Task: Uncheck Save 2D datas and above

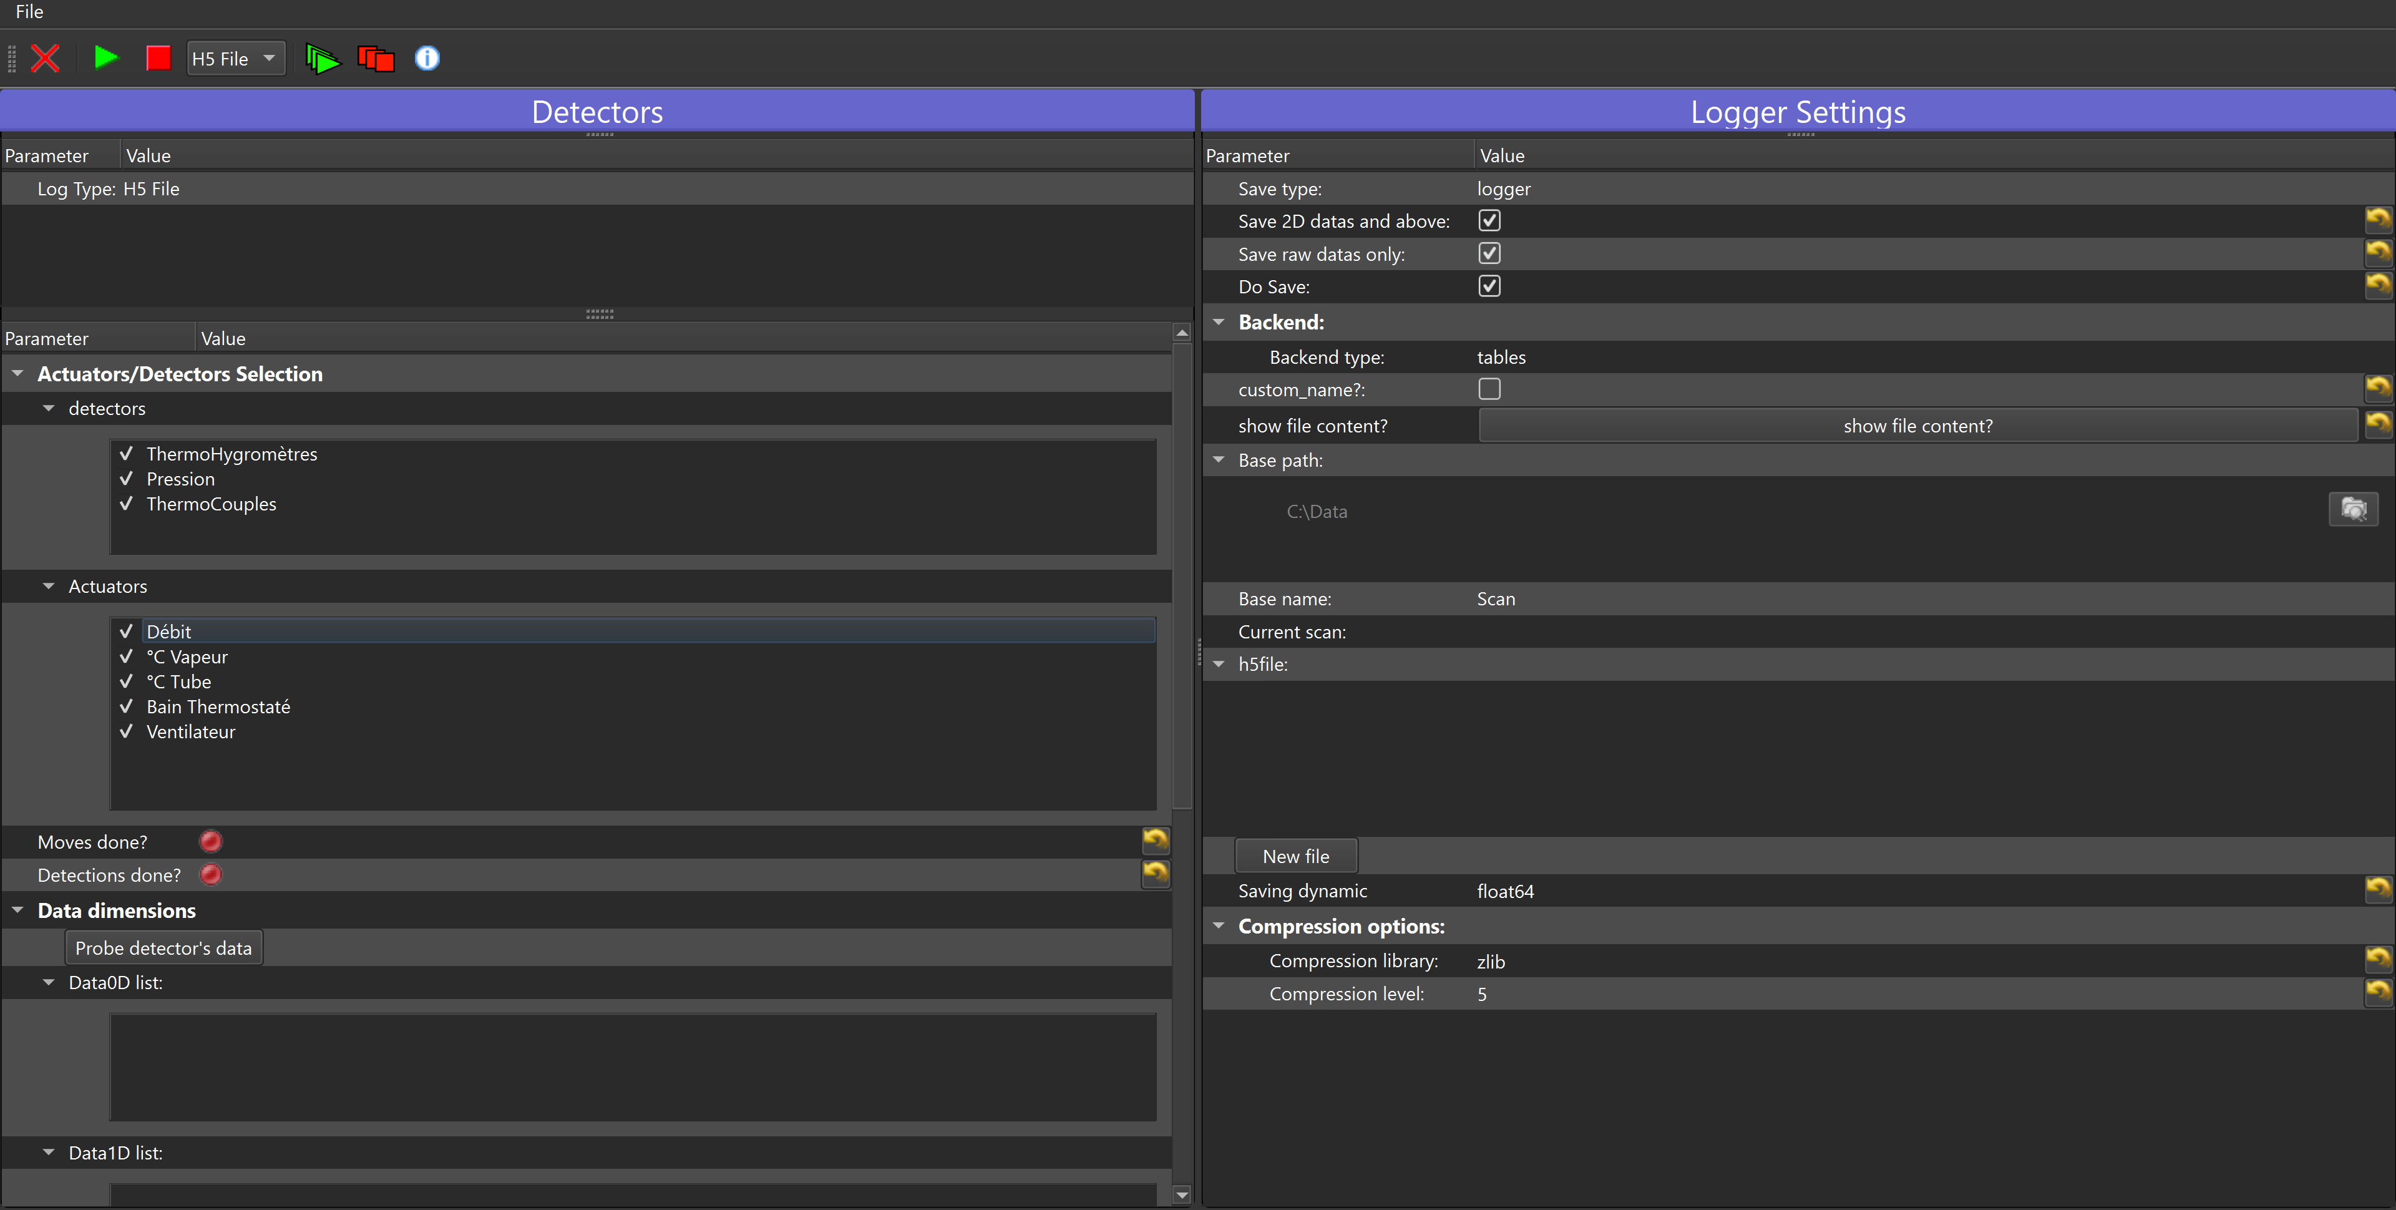Action: click(1489, 220)
